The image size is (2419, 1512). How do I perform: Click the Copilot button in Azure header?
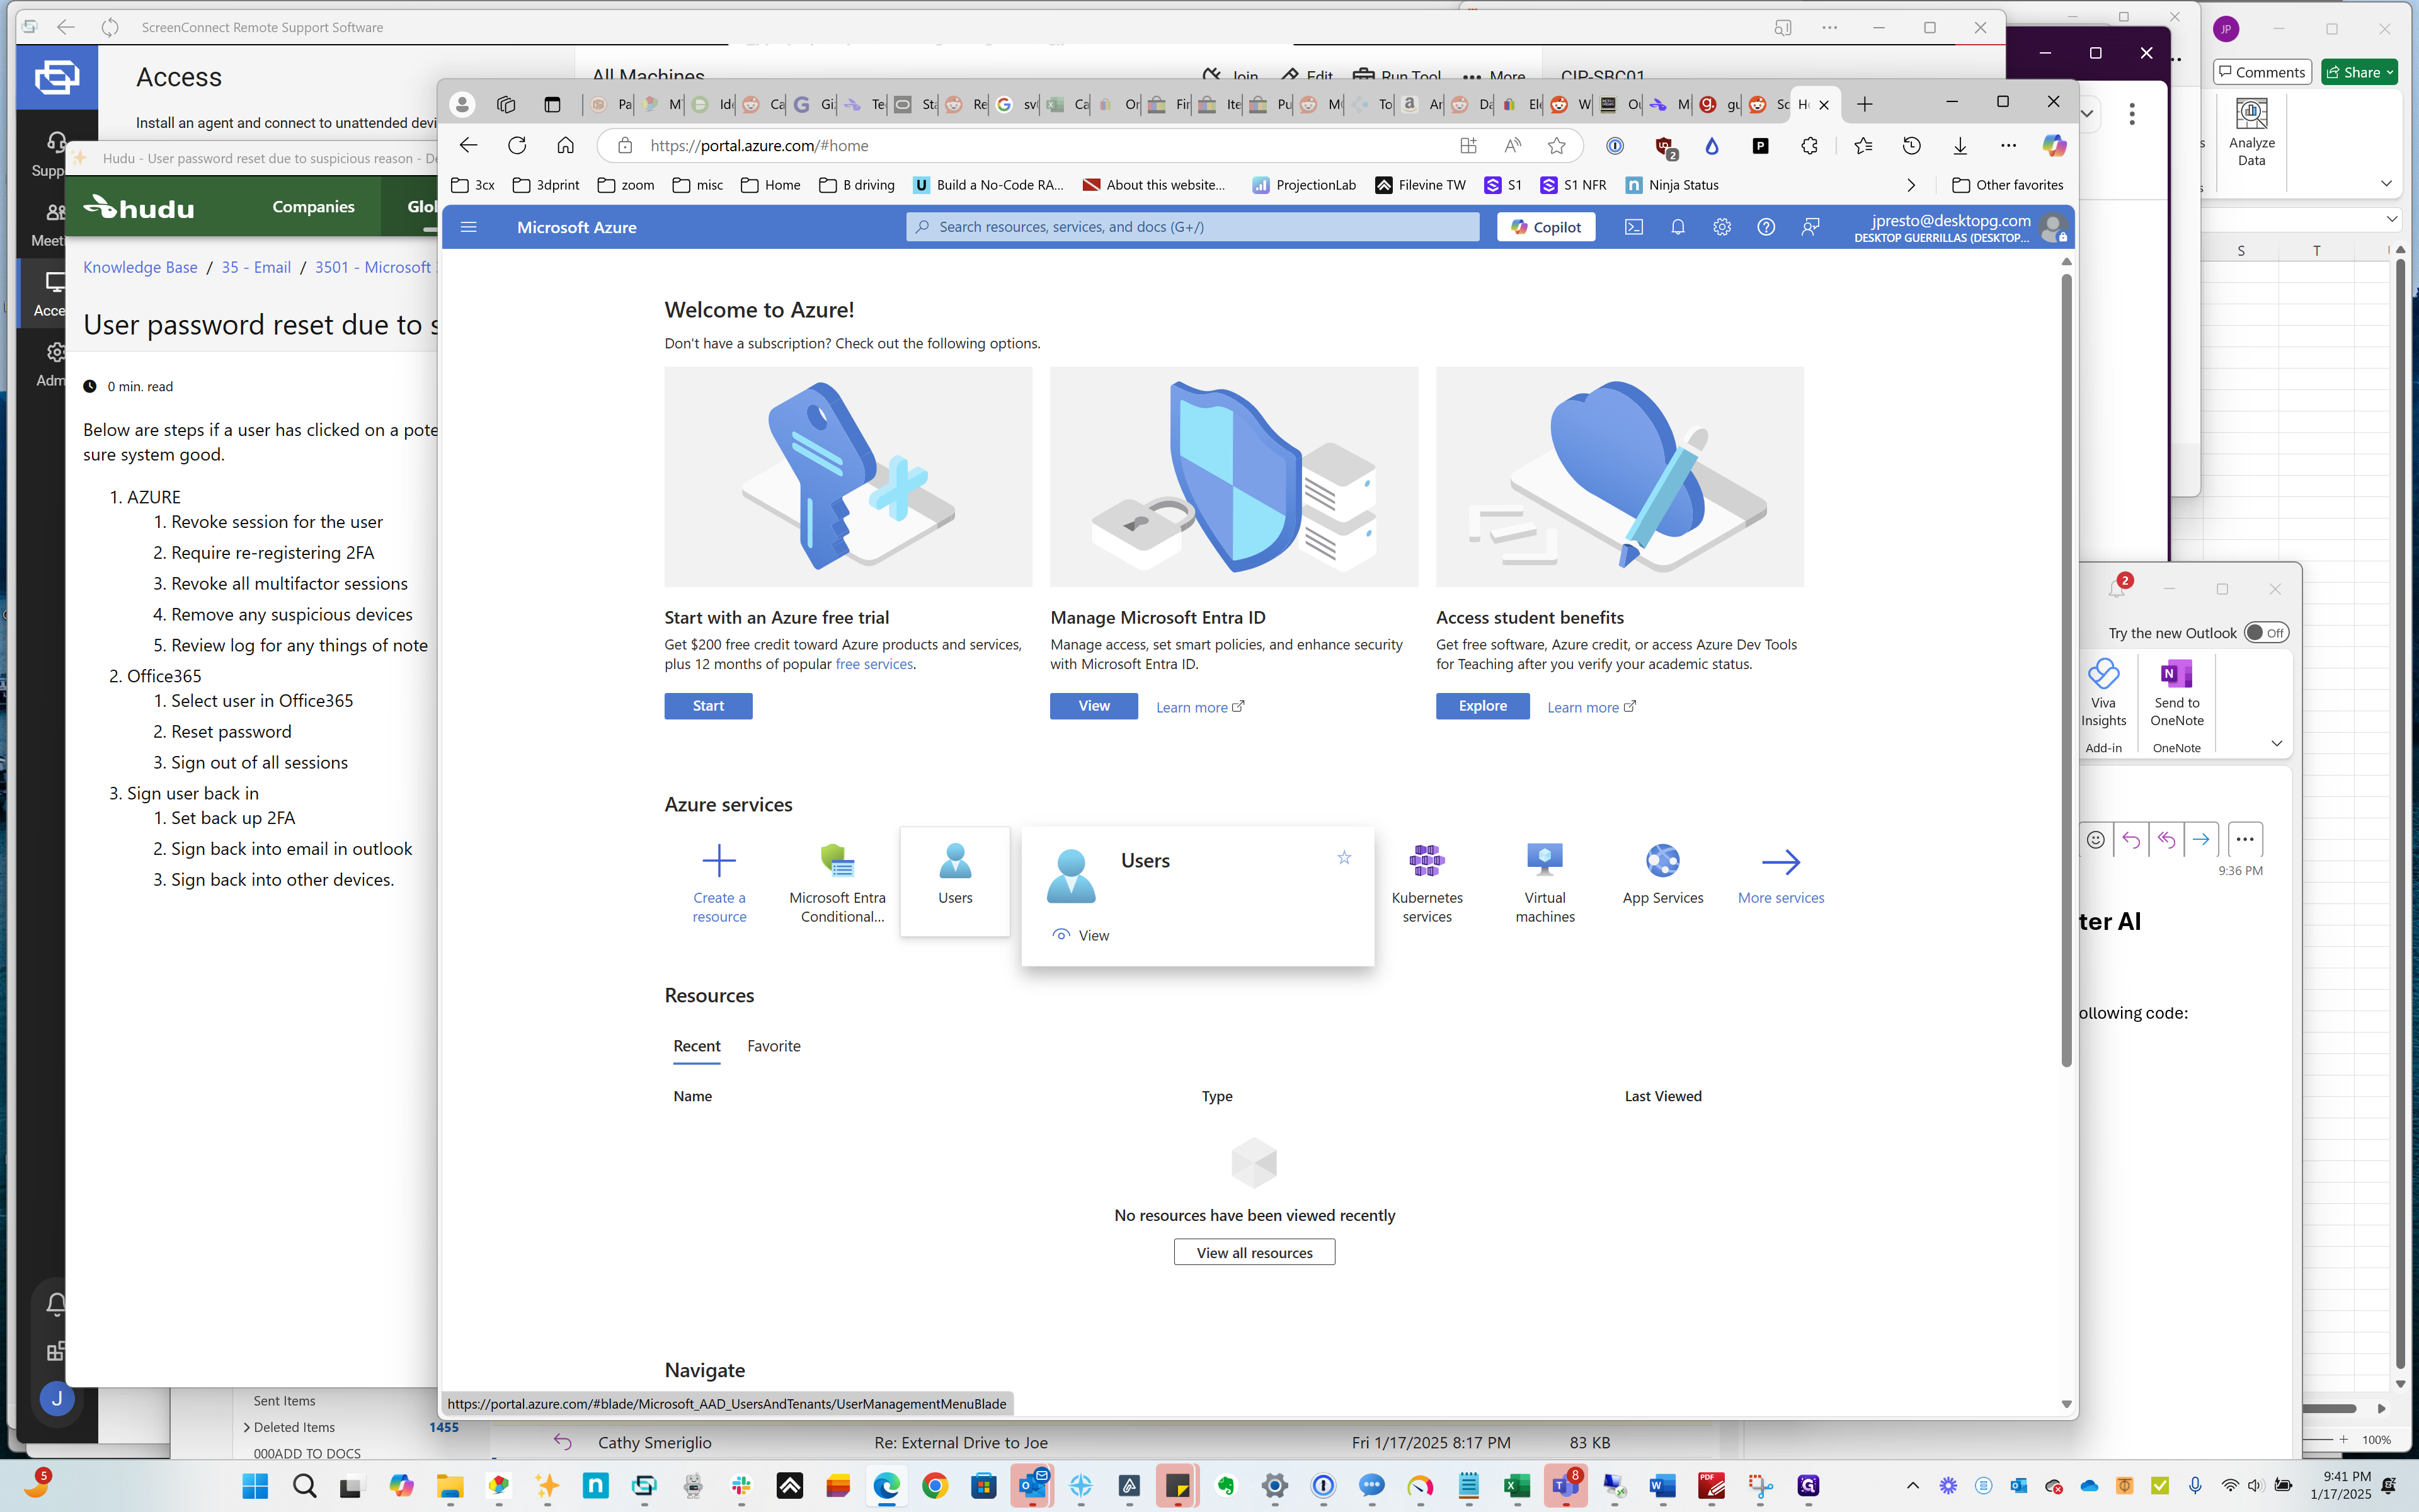(x=1545, y=227)
